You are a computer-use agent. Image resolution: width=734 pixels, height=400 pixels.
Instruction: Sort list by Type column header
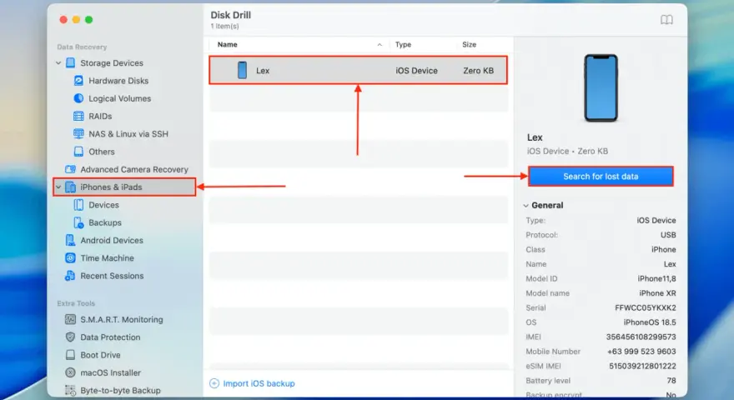click(x=403, y=45)
